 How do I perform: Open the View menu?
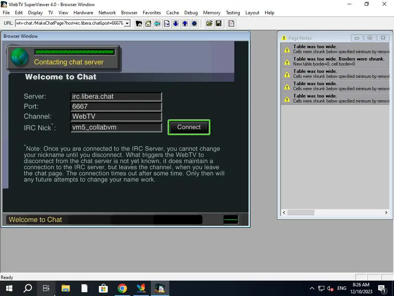63,13
